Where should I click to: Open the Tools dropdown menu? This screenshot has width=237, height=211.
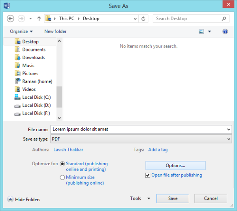pyautogui.click(x=140, y=198)
